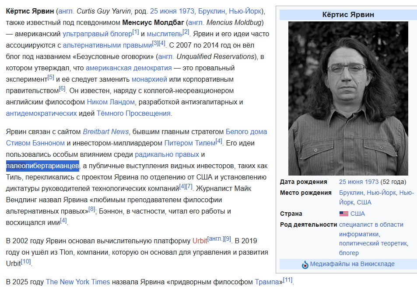Open Breitbart News link

pos(106,132)
